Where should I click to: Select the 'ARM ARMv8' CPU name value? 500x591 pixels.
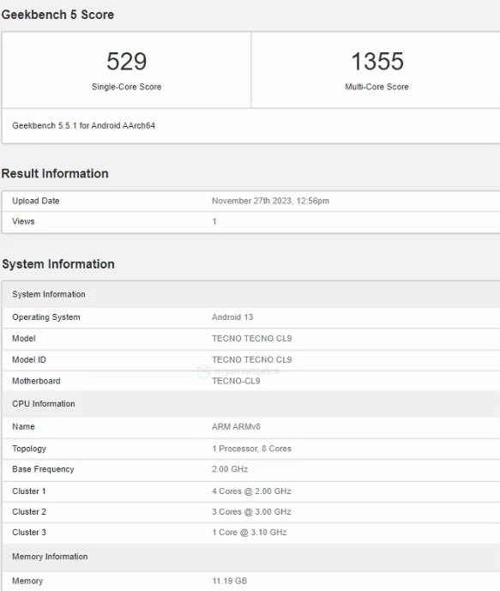236,426
